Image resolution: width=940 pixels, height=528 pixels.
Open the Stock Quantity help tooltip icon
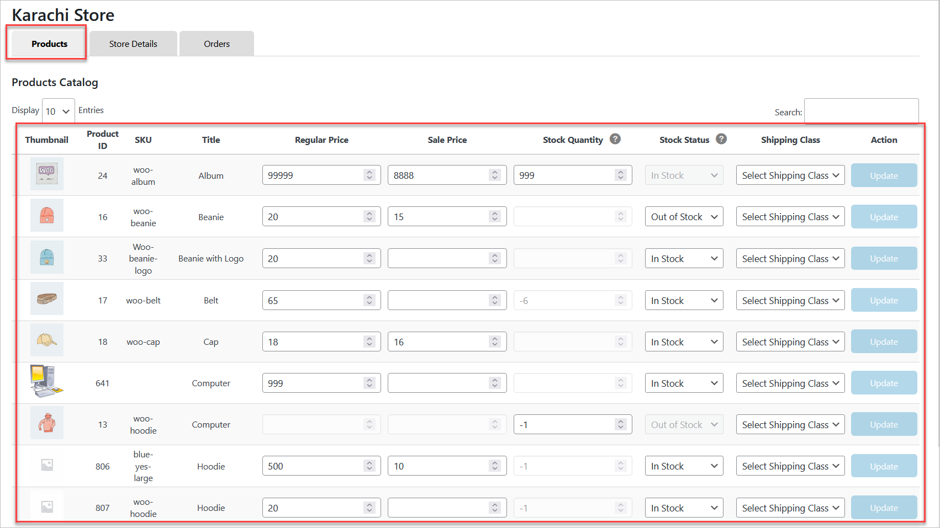coord(615,139)
